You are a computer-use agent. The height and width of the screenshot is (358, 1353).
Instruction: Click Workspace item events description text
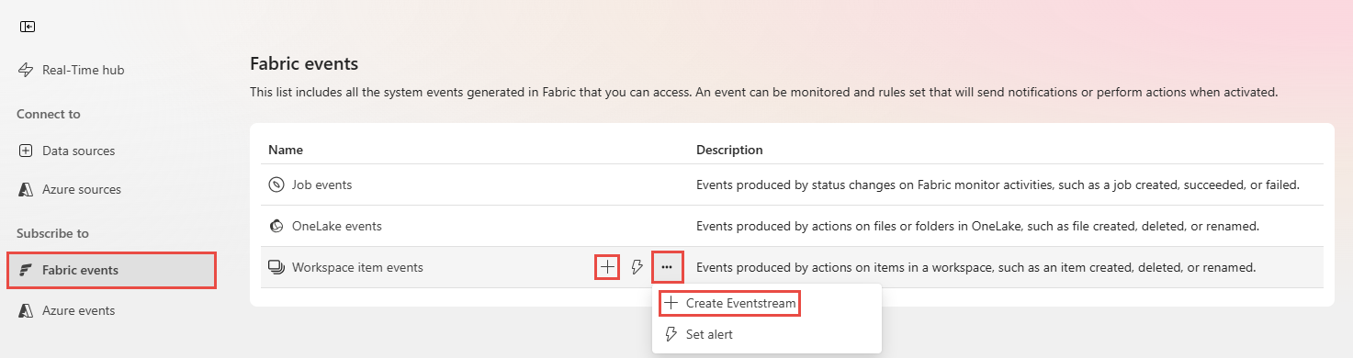[x=975, y=267]
